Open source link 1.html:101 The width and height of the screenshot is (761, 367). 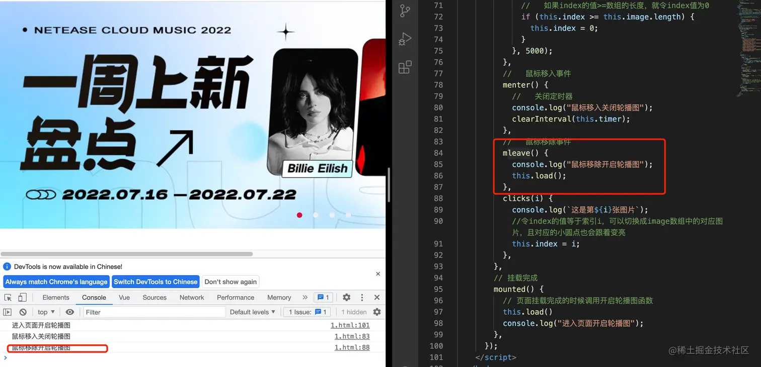(350, 325)
